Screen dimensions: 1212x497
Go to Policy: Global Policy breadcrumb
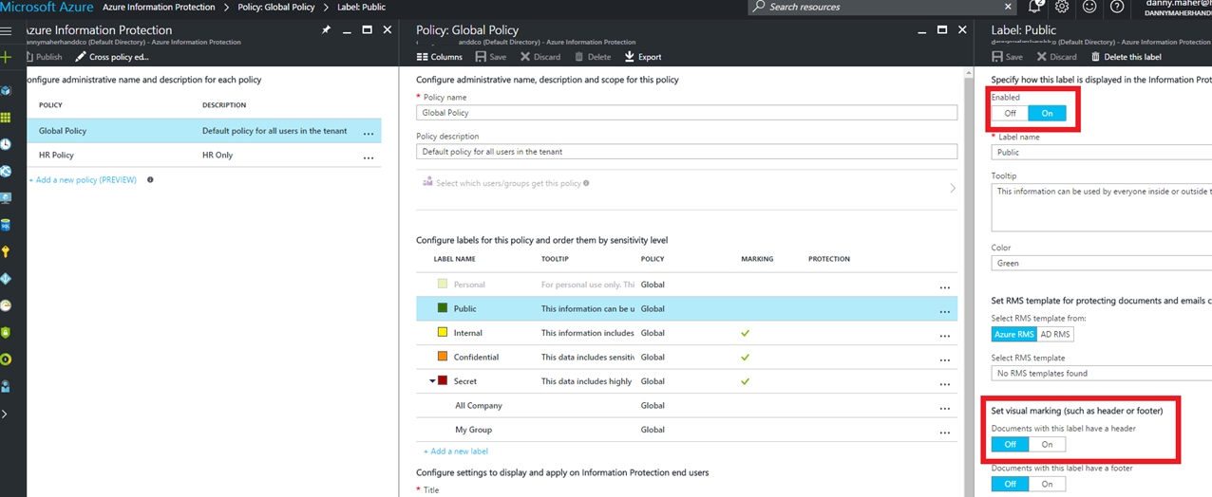point(276,7)
